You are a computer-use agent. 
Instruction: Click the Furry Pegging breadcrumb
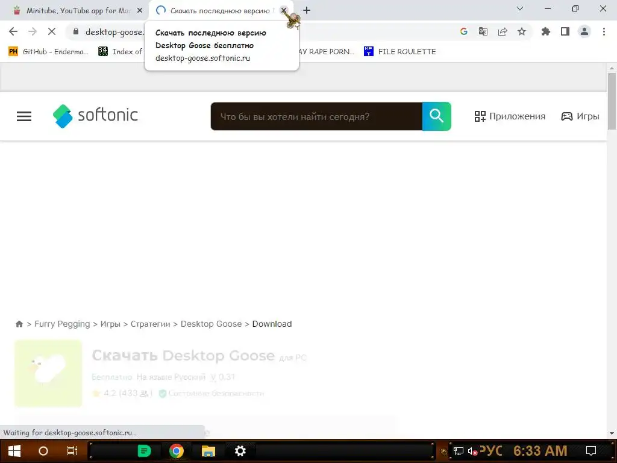coord(62,324)
